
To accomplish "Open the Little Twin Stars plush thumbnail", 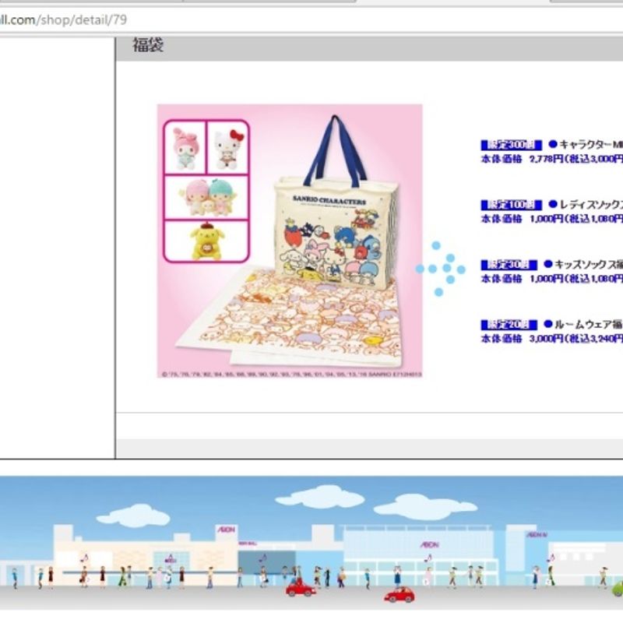I will click(x=206, y=198).
